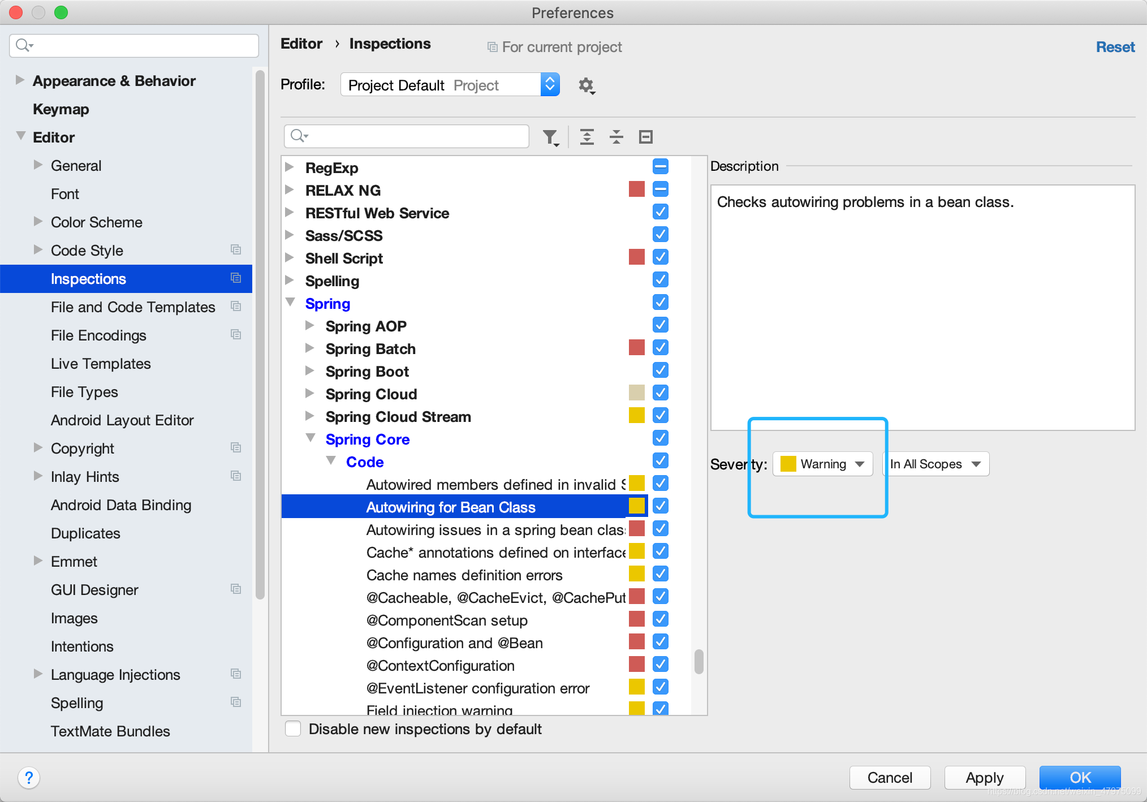Collapse all inspection groups icon
This screenshot has height=802, width=1147.
pyautogui.click(x=616, y=137)
